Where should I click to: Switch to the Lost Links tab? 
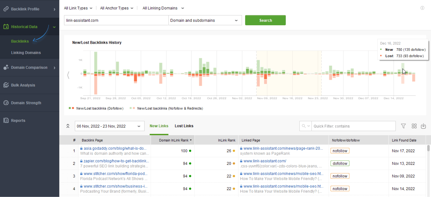pos(184,126)
